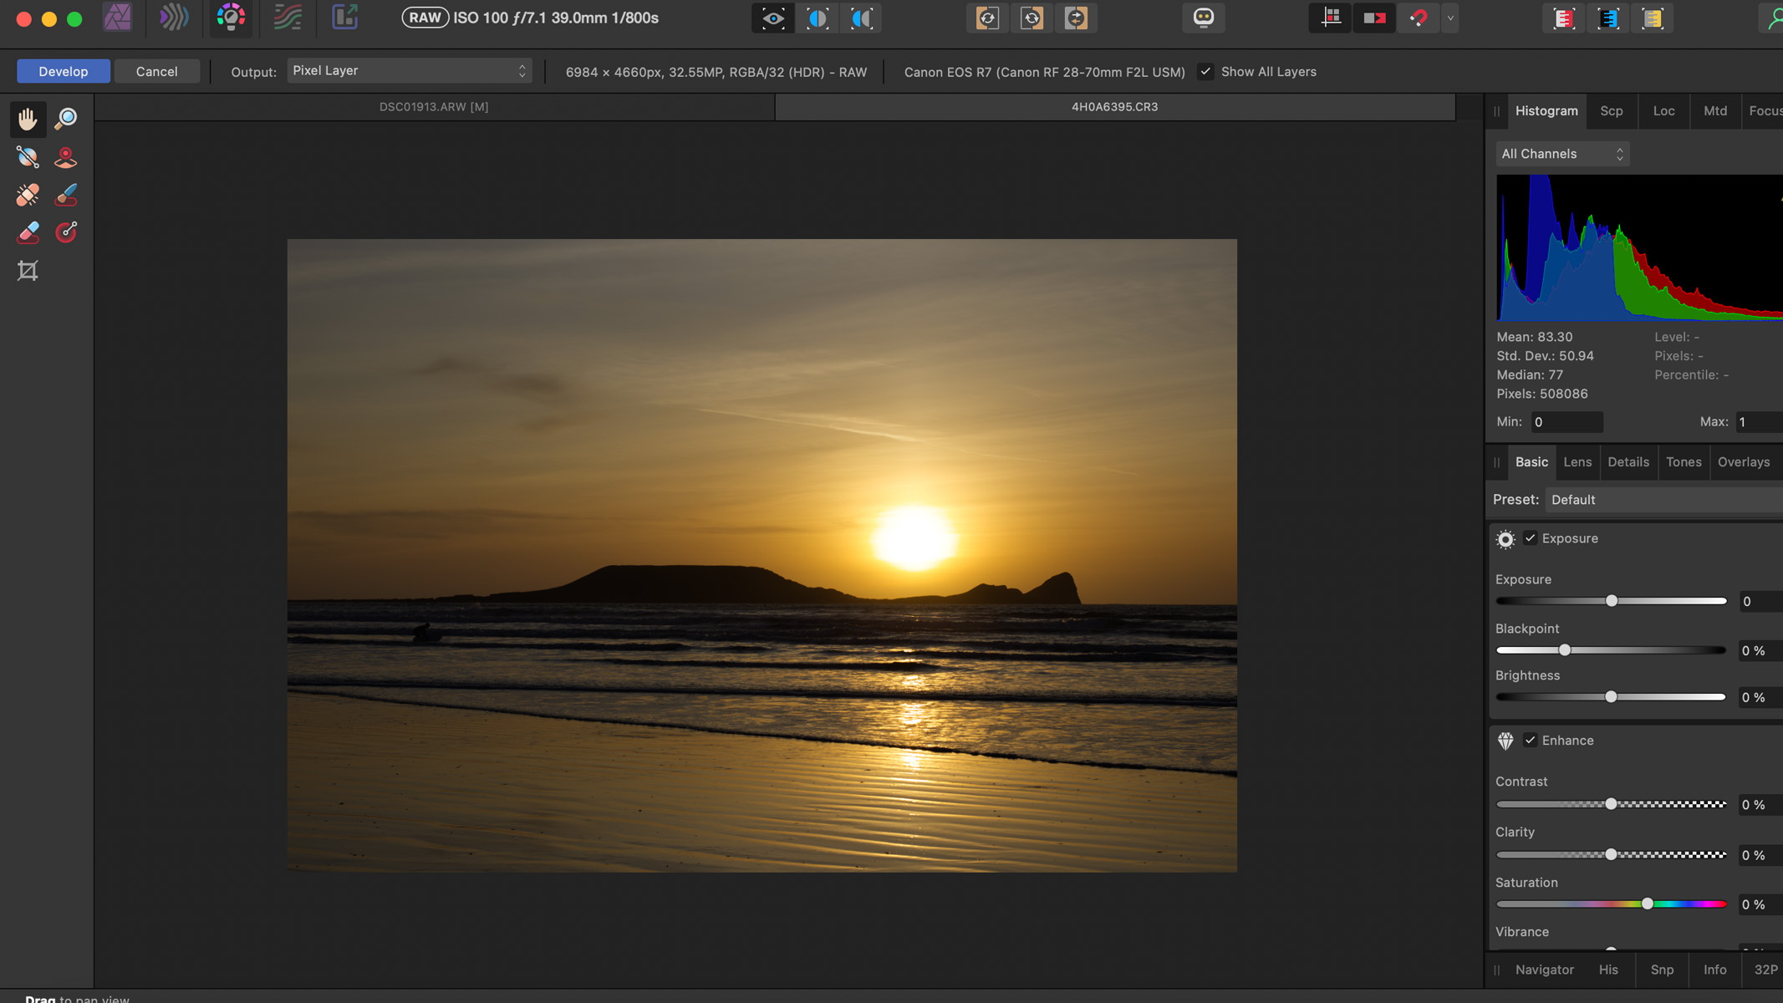Switch to the Details tab
Viewport: 1783px width, 1003px height.
[x=1628, y=461]
